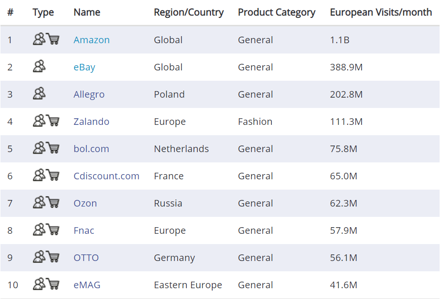This screenshot has height=299, width=441.
Task: Sort by European Visits/month column header
Action: (381, 12)
